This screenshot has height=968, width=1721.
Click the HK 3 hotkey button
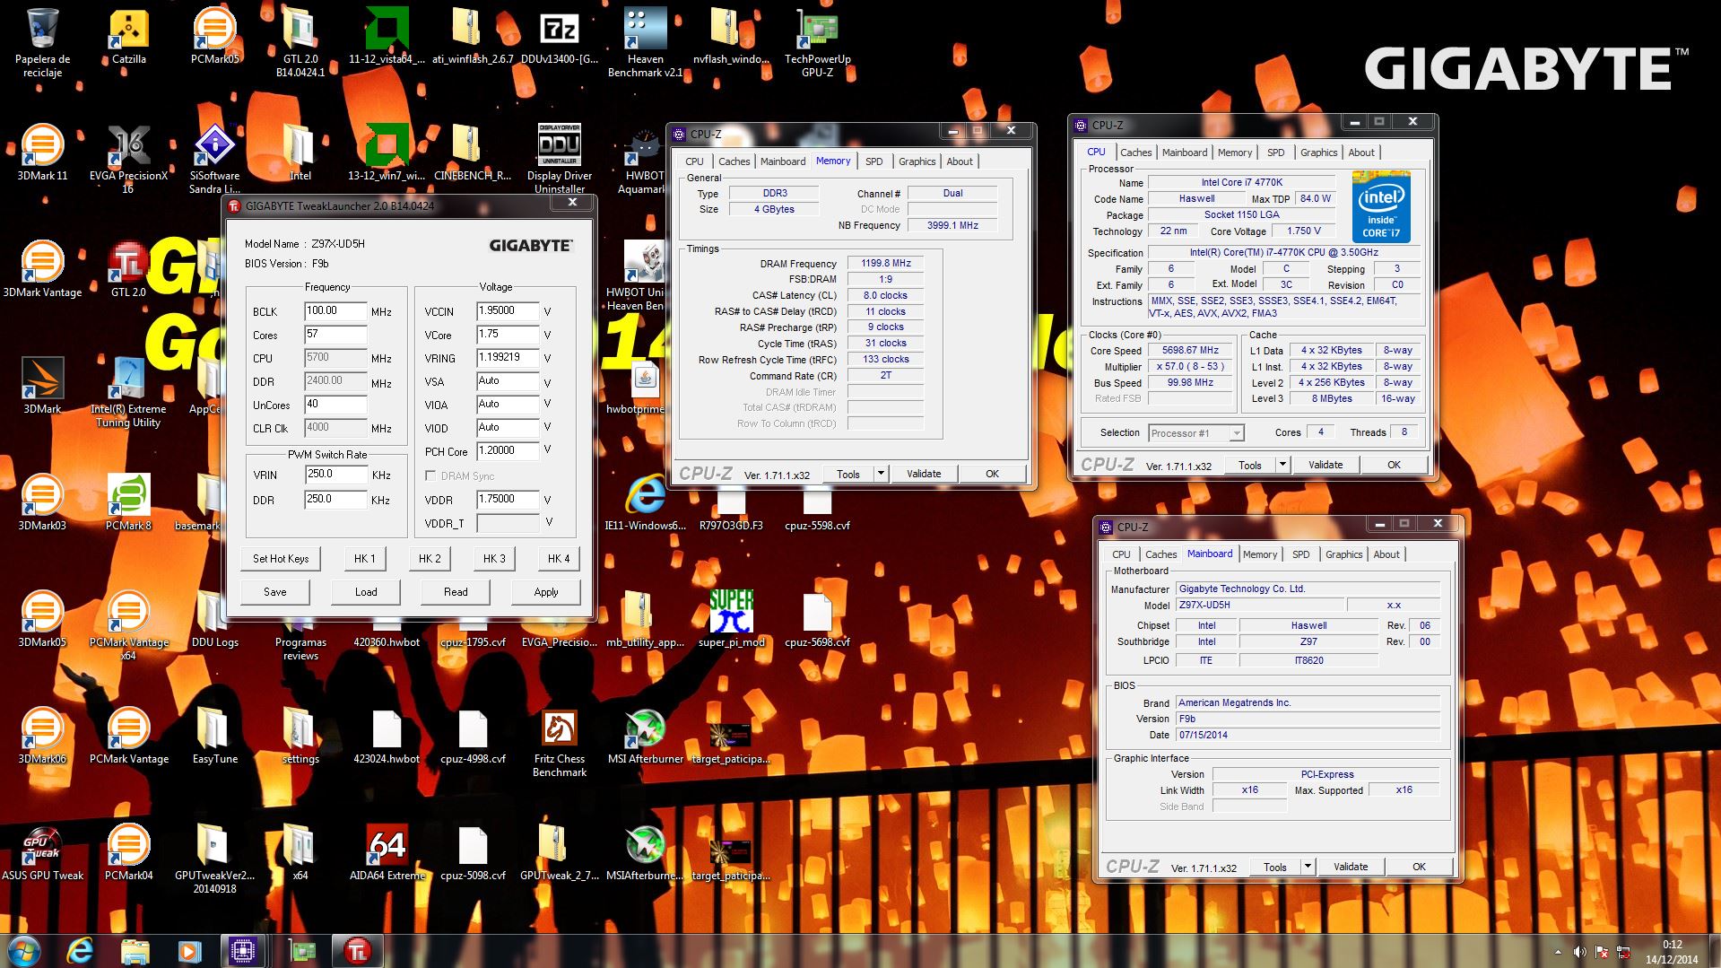(494, 558)
